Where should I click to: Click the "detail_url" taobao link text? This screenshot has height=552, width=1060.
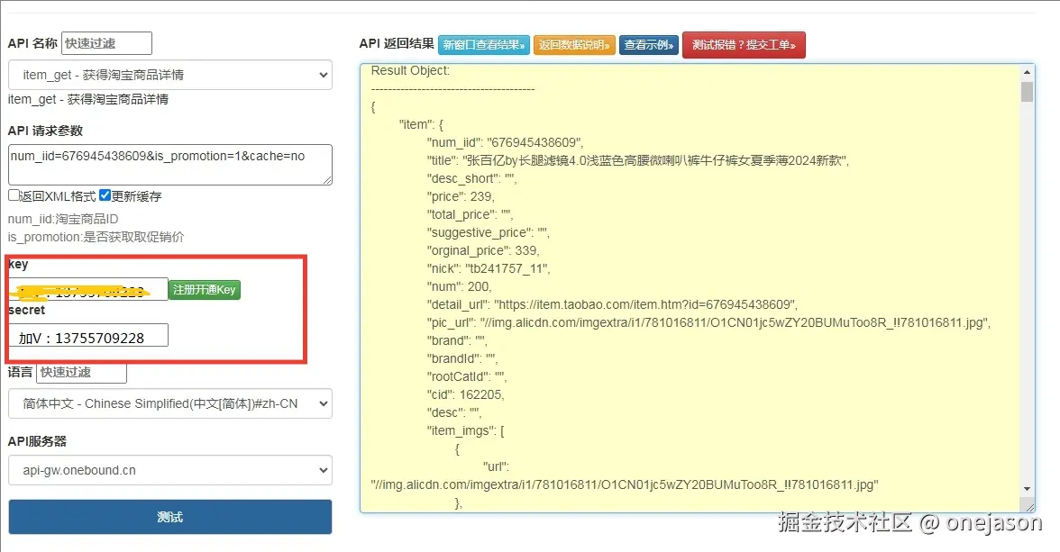(x=612, y=304)
